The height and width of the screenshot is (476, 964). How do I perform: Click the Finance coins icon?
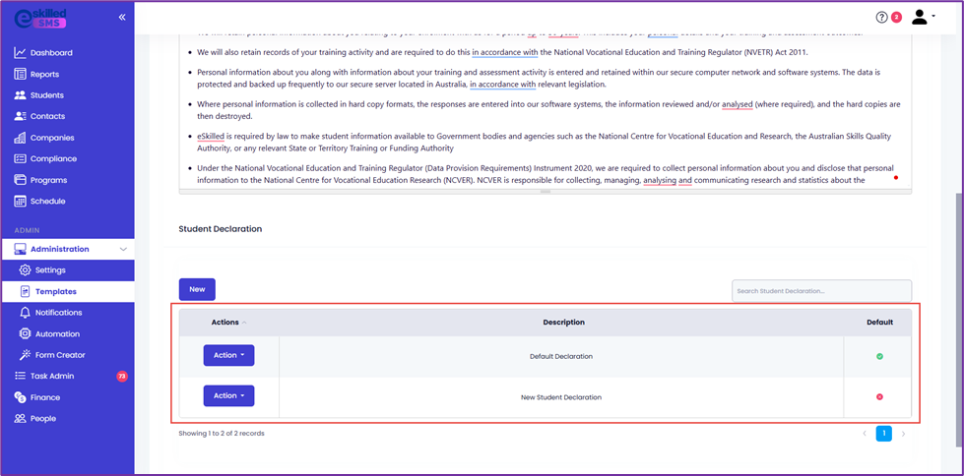(20, 397)
